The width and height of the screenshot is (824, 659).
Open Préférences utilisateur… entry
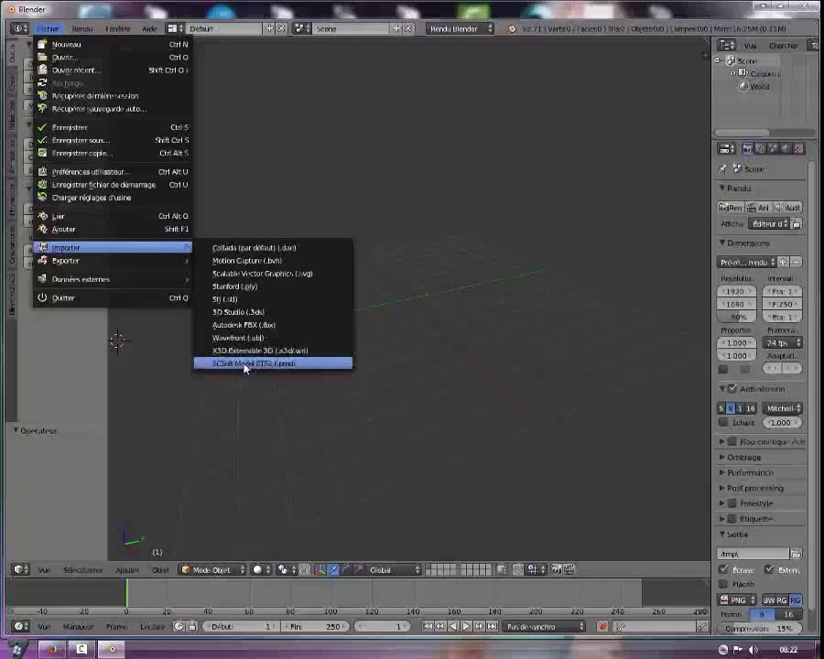coord(113,172)
